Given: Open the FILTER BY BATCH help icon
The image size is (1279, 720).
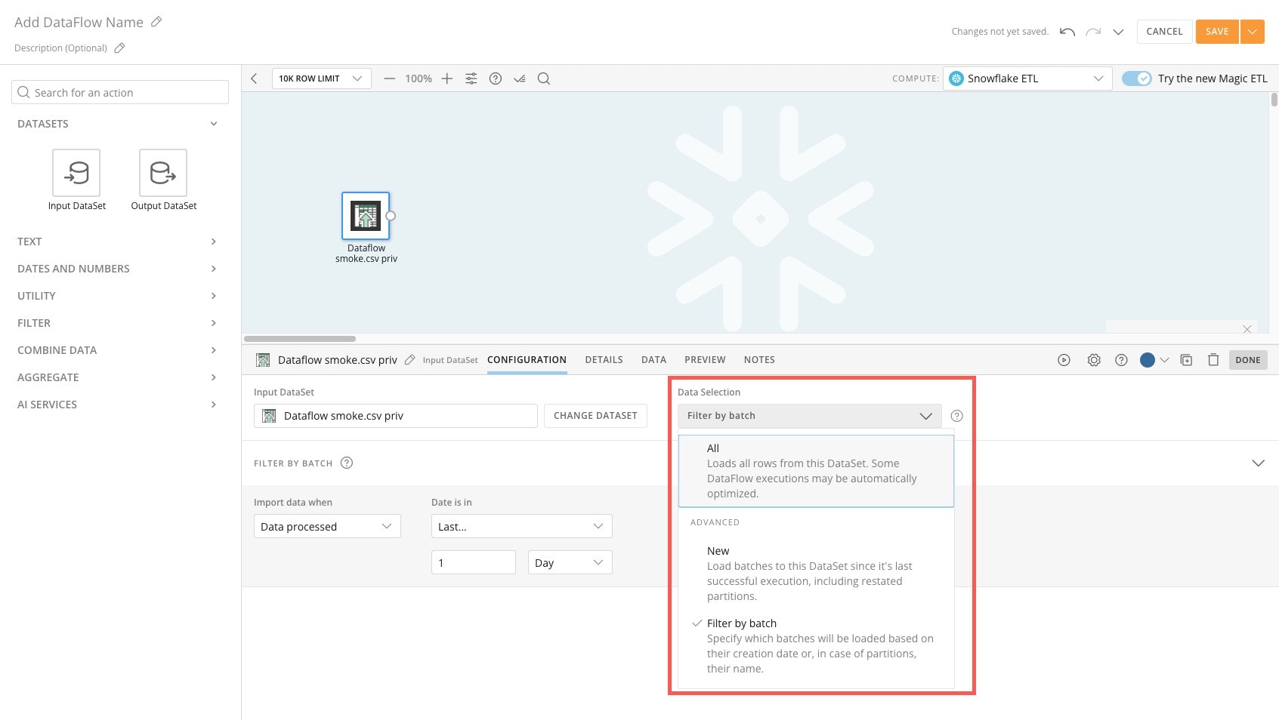Looking at the screenshot, I should coord(347,463).
